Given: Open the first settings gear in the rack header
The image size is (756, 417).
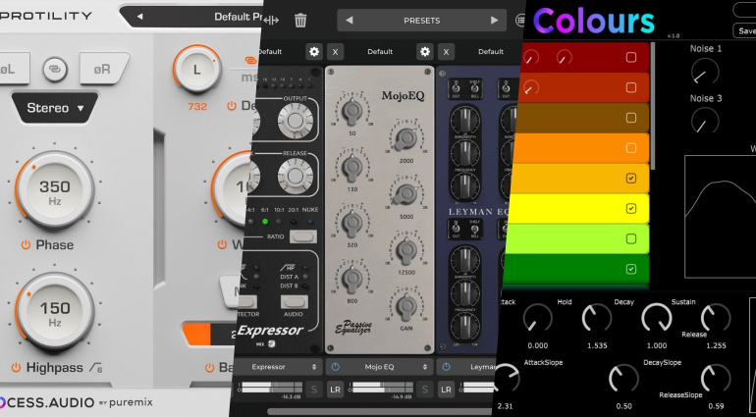Looking at the screenshot, I should click(314, 52).
